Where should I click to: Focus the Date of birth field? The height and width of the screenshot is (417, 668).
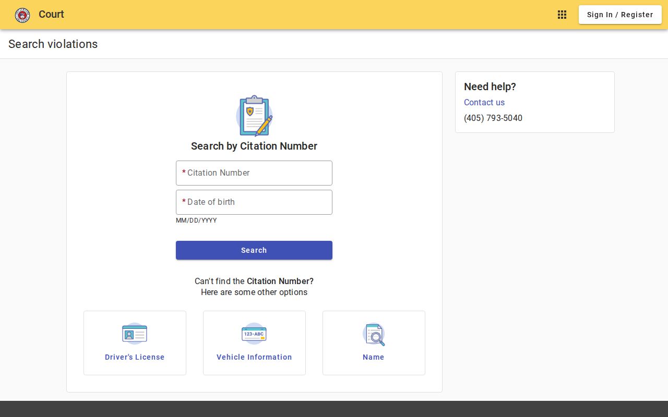pyautogui.click(x=254, y=202)
